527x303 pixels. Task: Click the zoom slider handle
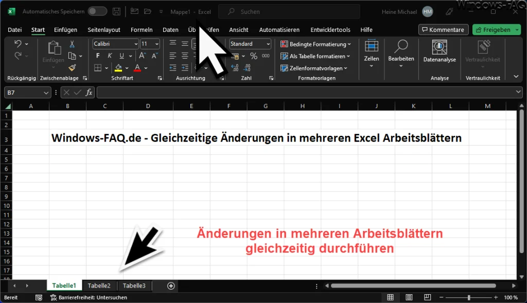[x=469, y=297]
